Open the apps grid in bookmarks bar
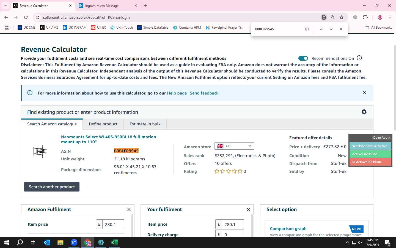 pos(7,28)
